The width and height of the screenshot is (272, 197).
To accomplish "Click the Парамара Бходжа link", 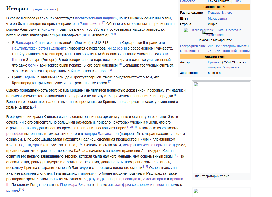I will coord(75,185).
